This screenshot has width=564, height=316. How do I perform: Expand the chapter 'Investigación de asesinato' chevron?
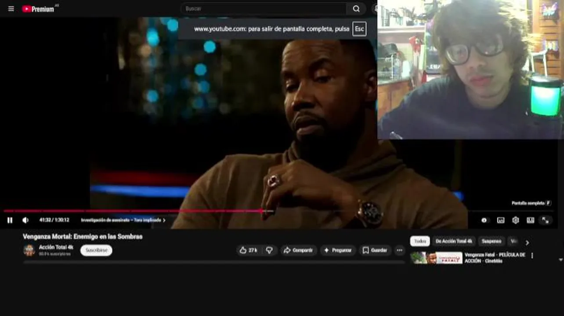coord(164,220)
